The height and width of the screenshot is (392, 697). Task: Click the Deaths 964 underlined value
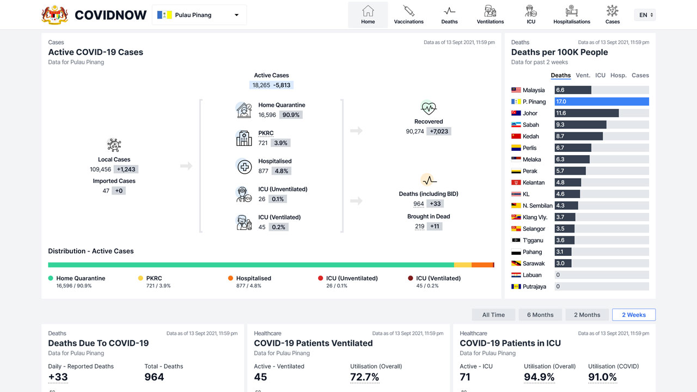click(419, 204)
